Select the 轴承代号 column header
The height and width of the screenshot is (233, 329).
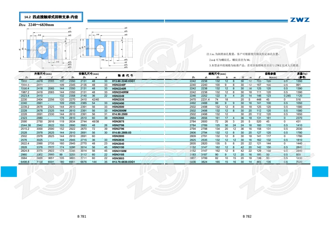(125, 76)
